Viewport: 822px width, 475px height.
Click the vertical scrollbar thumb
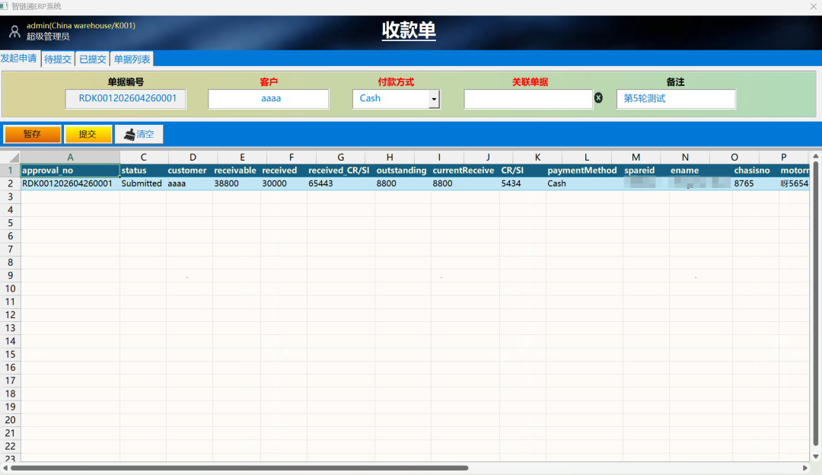coord(816,304)
